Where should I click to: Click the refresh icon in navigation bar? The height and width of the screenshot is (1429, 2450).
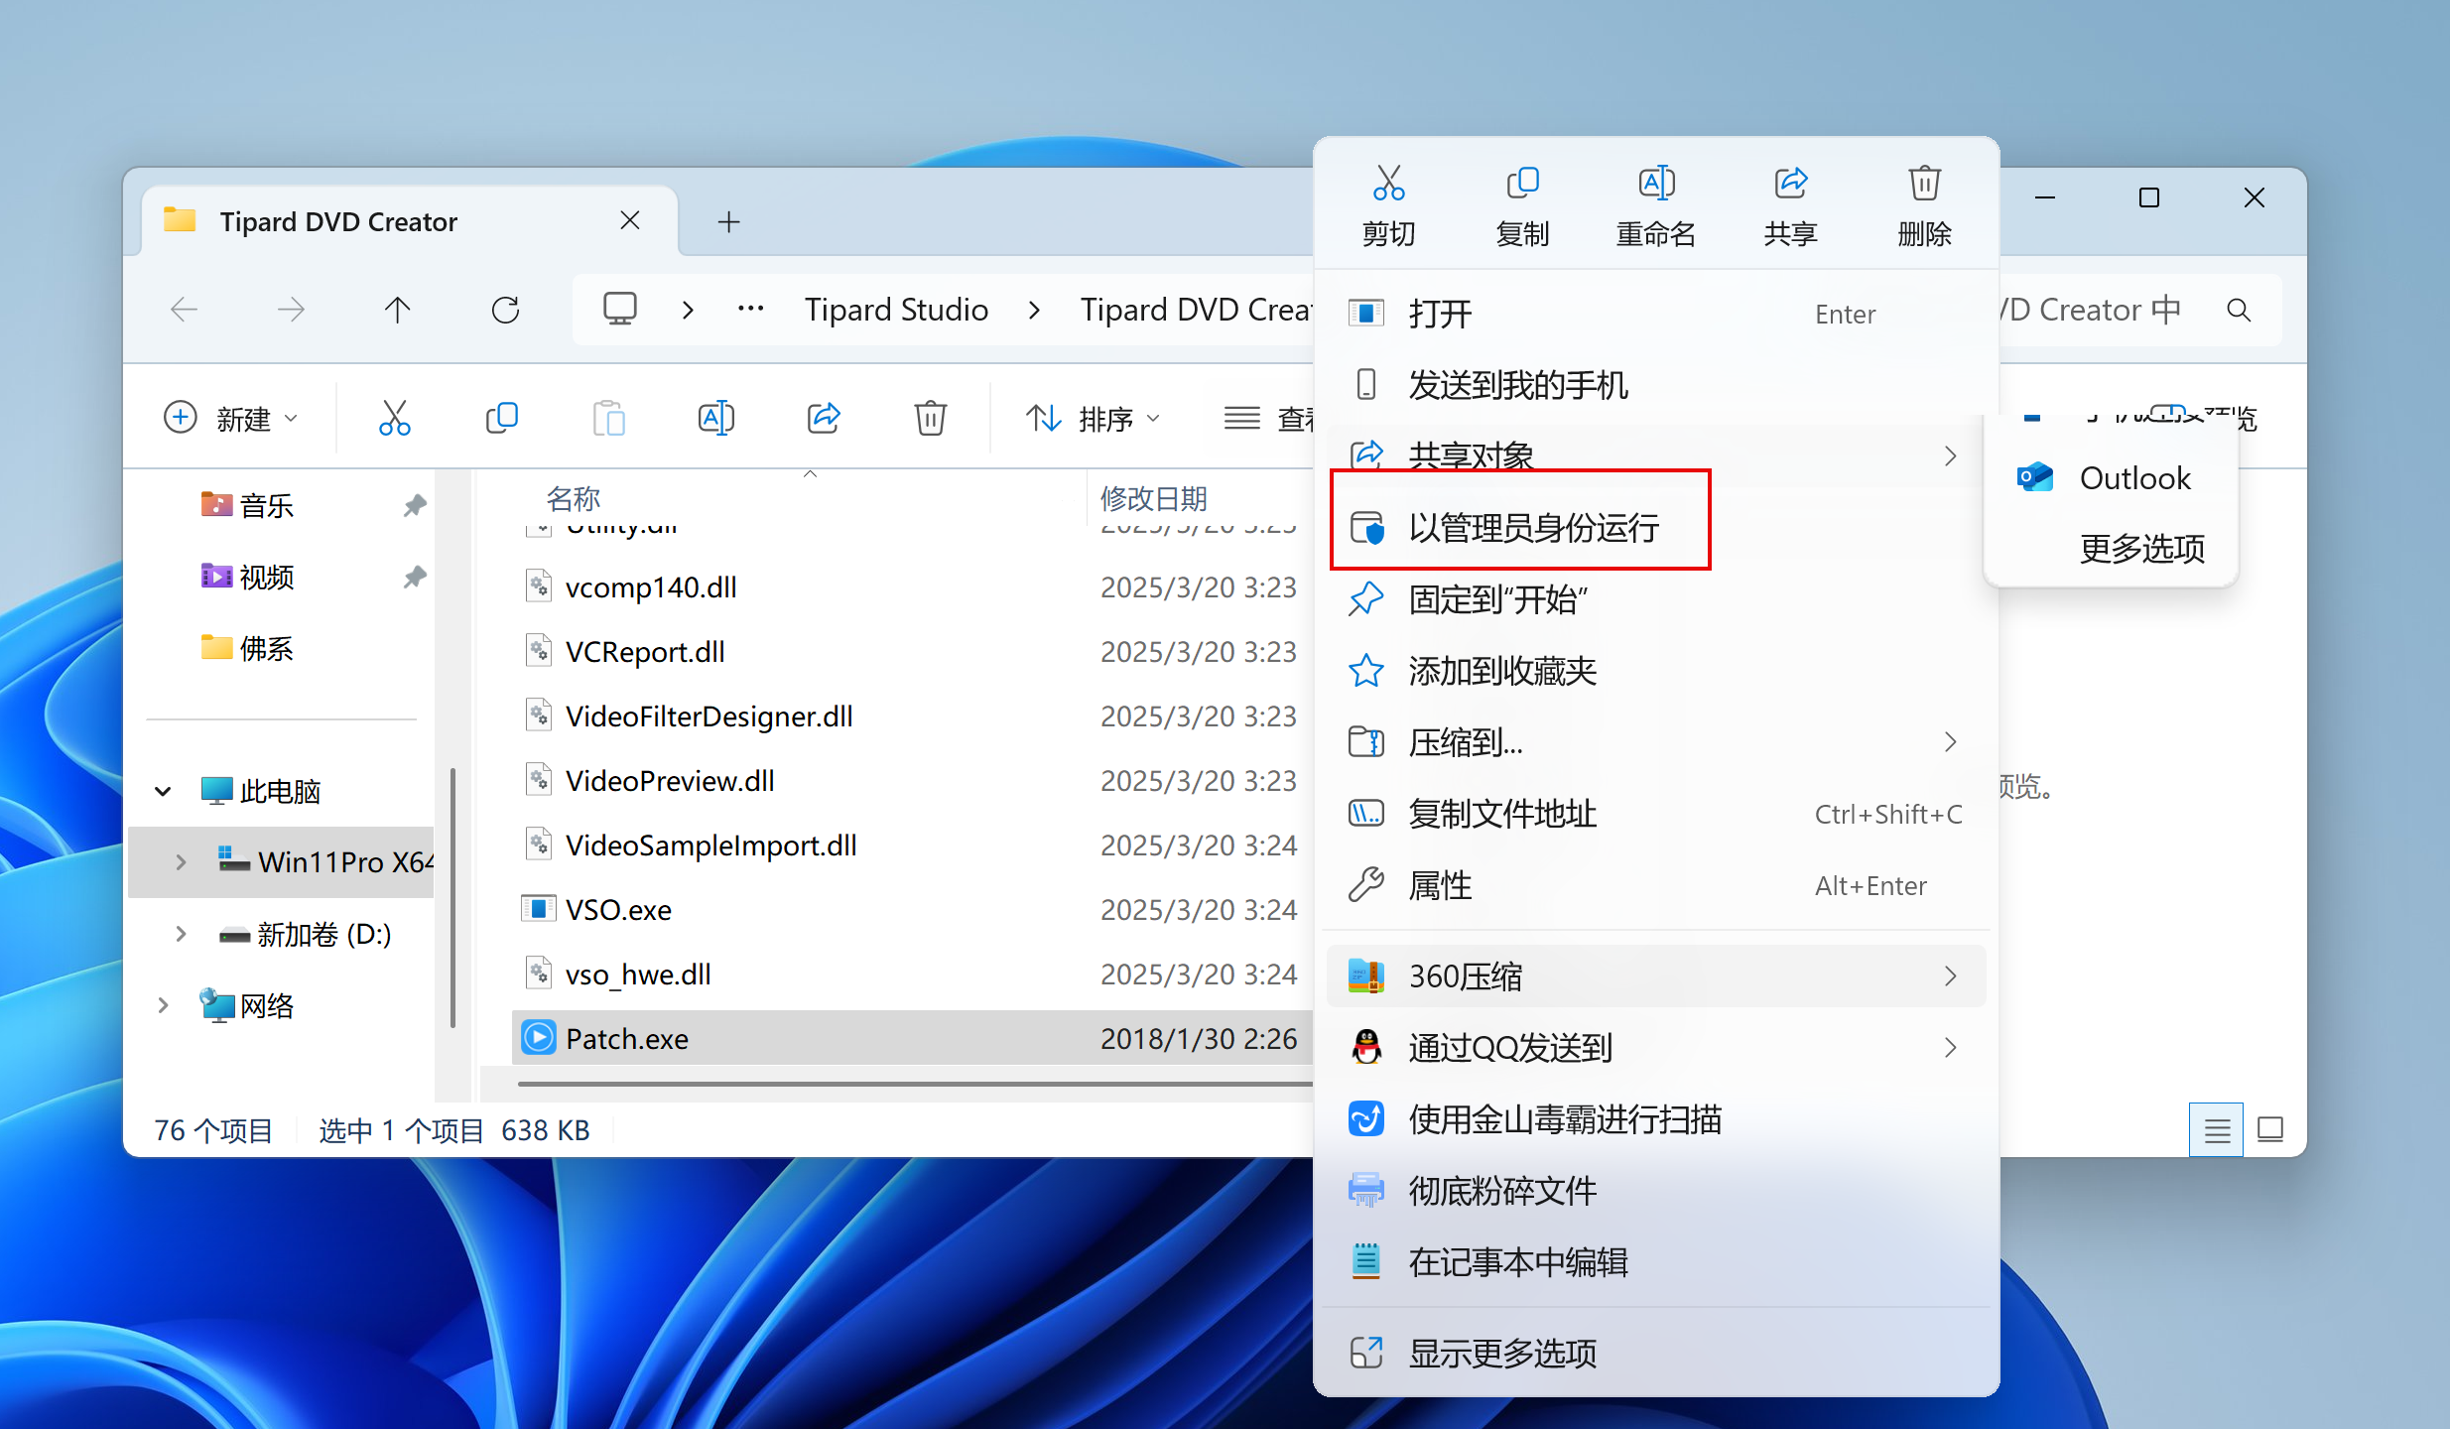point(505,311)
